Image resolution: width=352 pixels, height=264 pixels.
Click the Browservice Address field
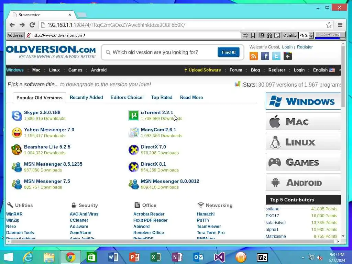[133, 35]
